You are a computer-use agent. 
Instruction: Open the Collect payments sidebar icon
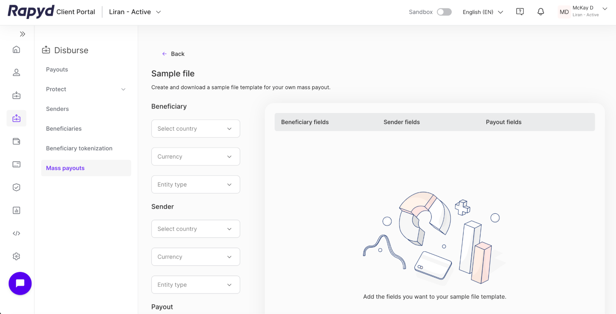point(16,95)
